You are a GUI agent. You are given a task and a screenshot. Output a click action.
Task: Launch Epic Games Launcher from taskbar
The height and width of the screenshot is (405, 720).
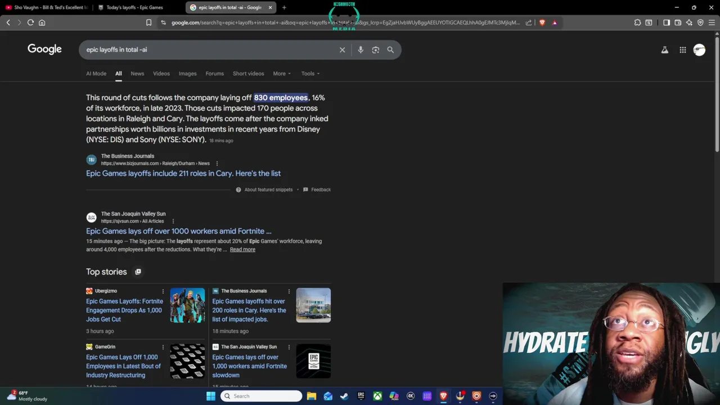pos(361,396)
